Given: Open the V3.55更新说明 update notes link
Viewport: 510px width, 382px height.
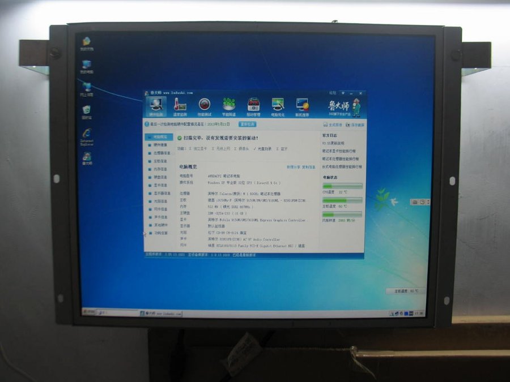Looking at the screenshot, I should click(333, 143).
